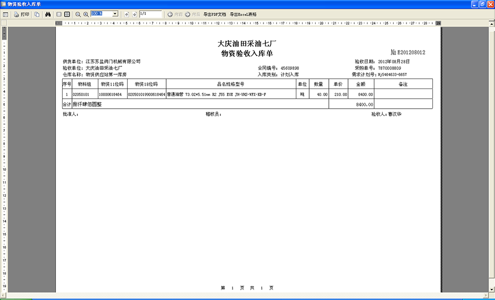Click the 1/1 page number field
The width and height of the screenshot is (495, 300).
[x=150, y=14]
